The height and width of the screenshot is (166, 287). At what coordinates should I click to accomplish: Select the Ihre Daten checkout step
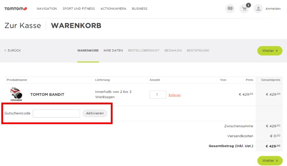(113, 50)
